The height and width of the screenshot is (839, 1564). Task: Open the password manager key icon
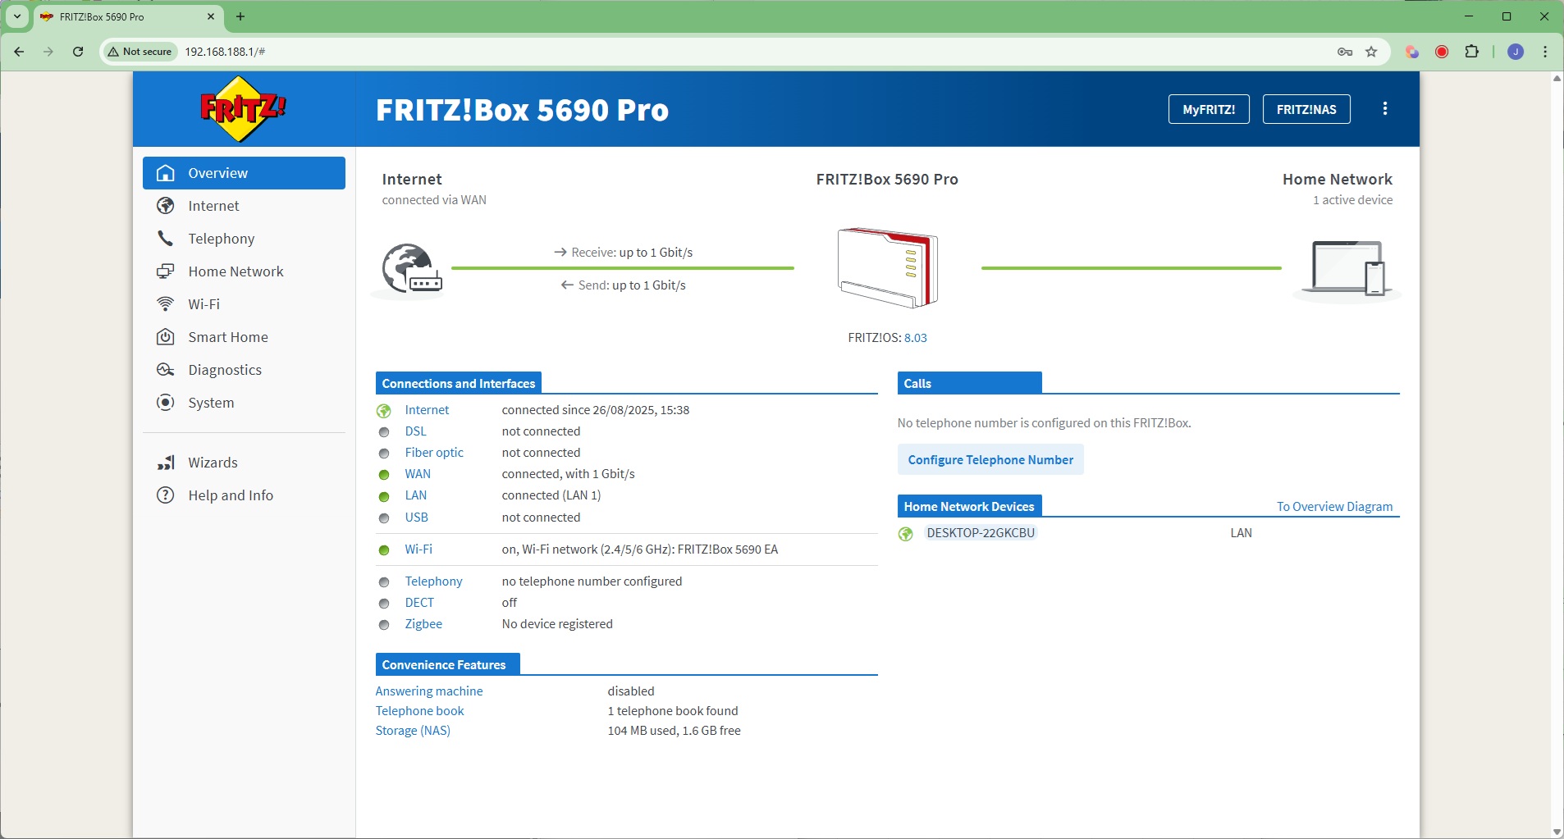1345,52
